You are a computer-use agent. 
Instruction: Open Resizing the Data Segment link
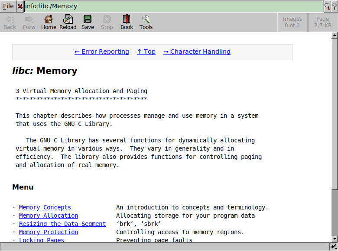pos(62,224)
